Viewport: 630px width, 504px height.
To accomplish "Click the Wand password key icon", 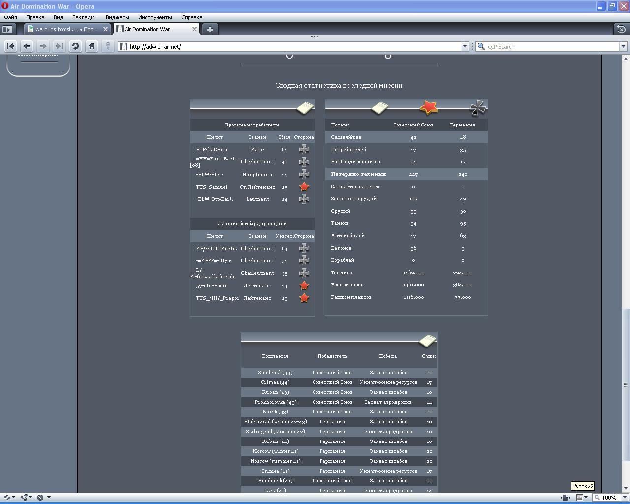I will (x=108, y=46).
